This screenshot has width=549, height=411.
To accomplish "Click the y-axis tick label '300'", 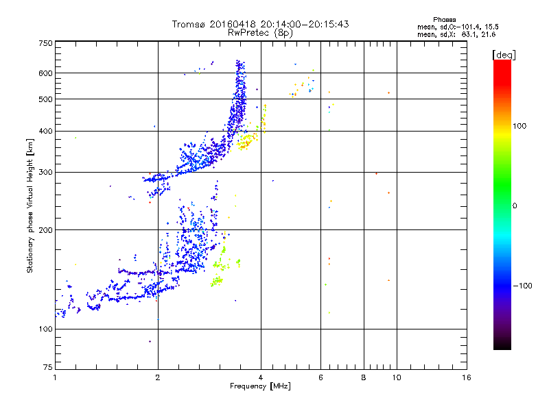I will 45,173.
